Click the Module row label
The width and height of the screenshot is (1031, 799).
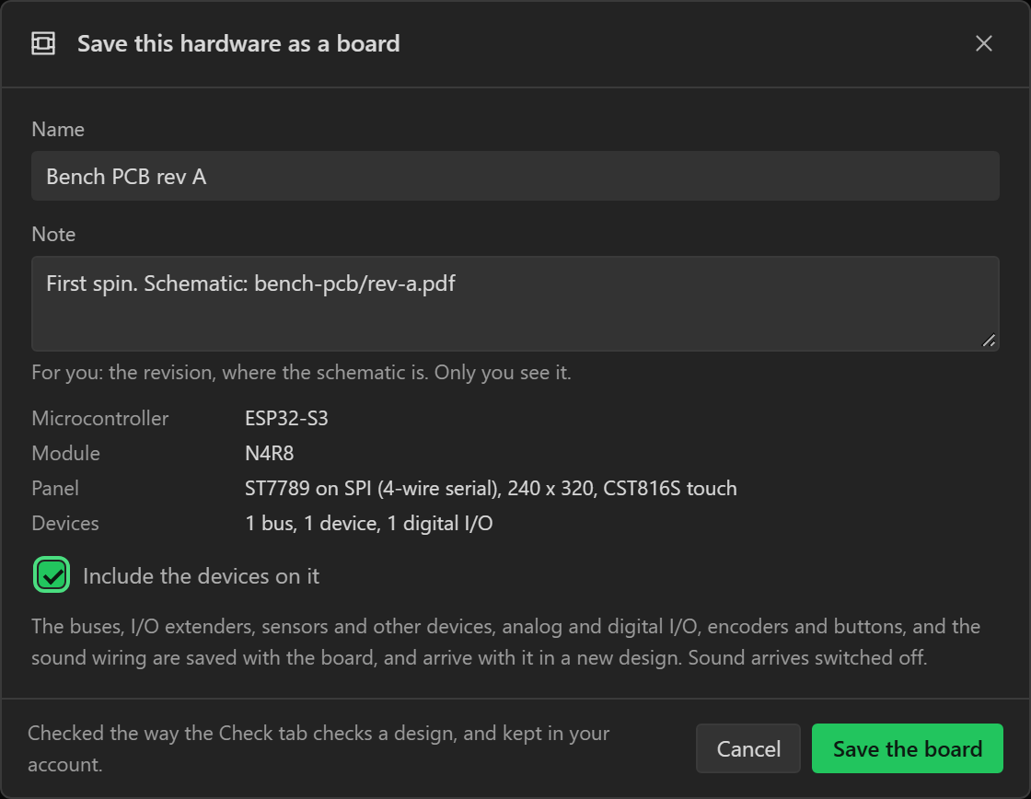pos(65,453)
